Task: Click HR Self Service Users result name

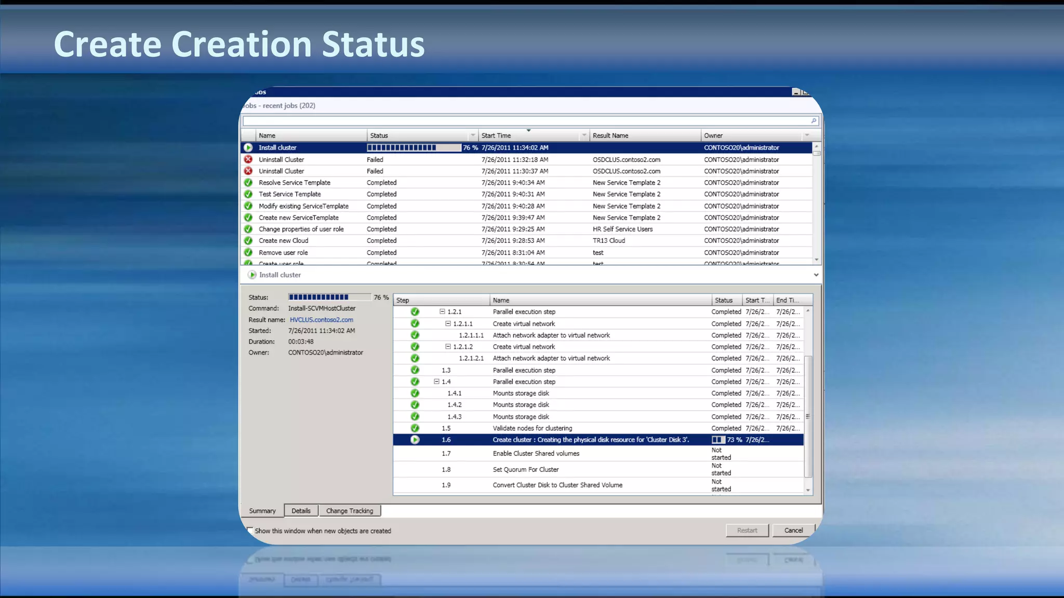Action: (622, 229)
